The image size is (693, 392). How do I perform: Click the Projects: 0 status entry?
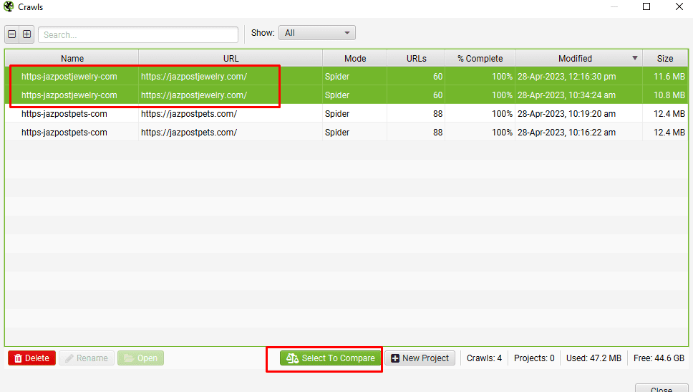click(534, 358)
